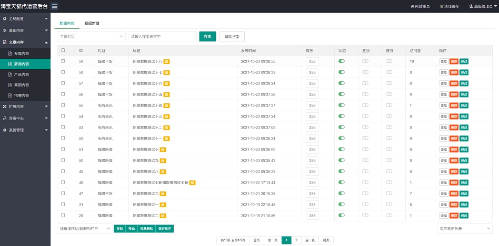Tick the select-all checkbox in the table header
This screenshot has width=499, height=246.
point(63,50)
